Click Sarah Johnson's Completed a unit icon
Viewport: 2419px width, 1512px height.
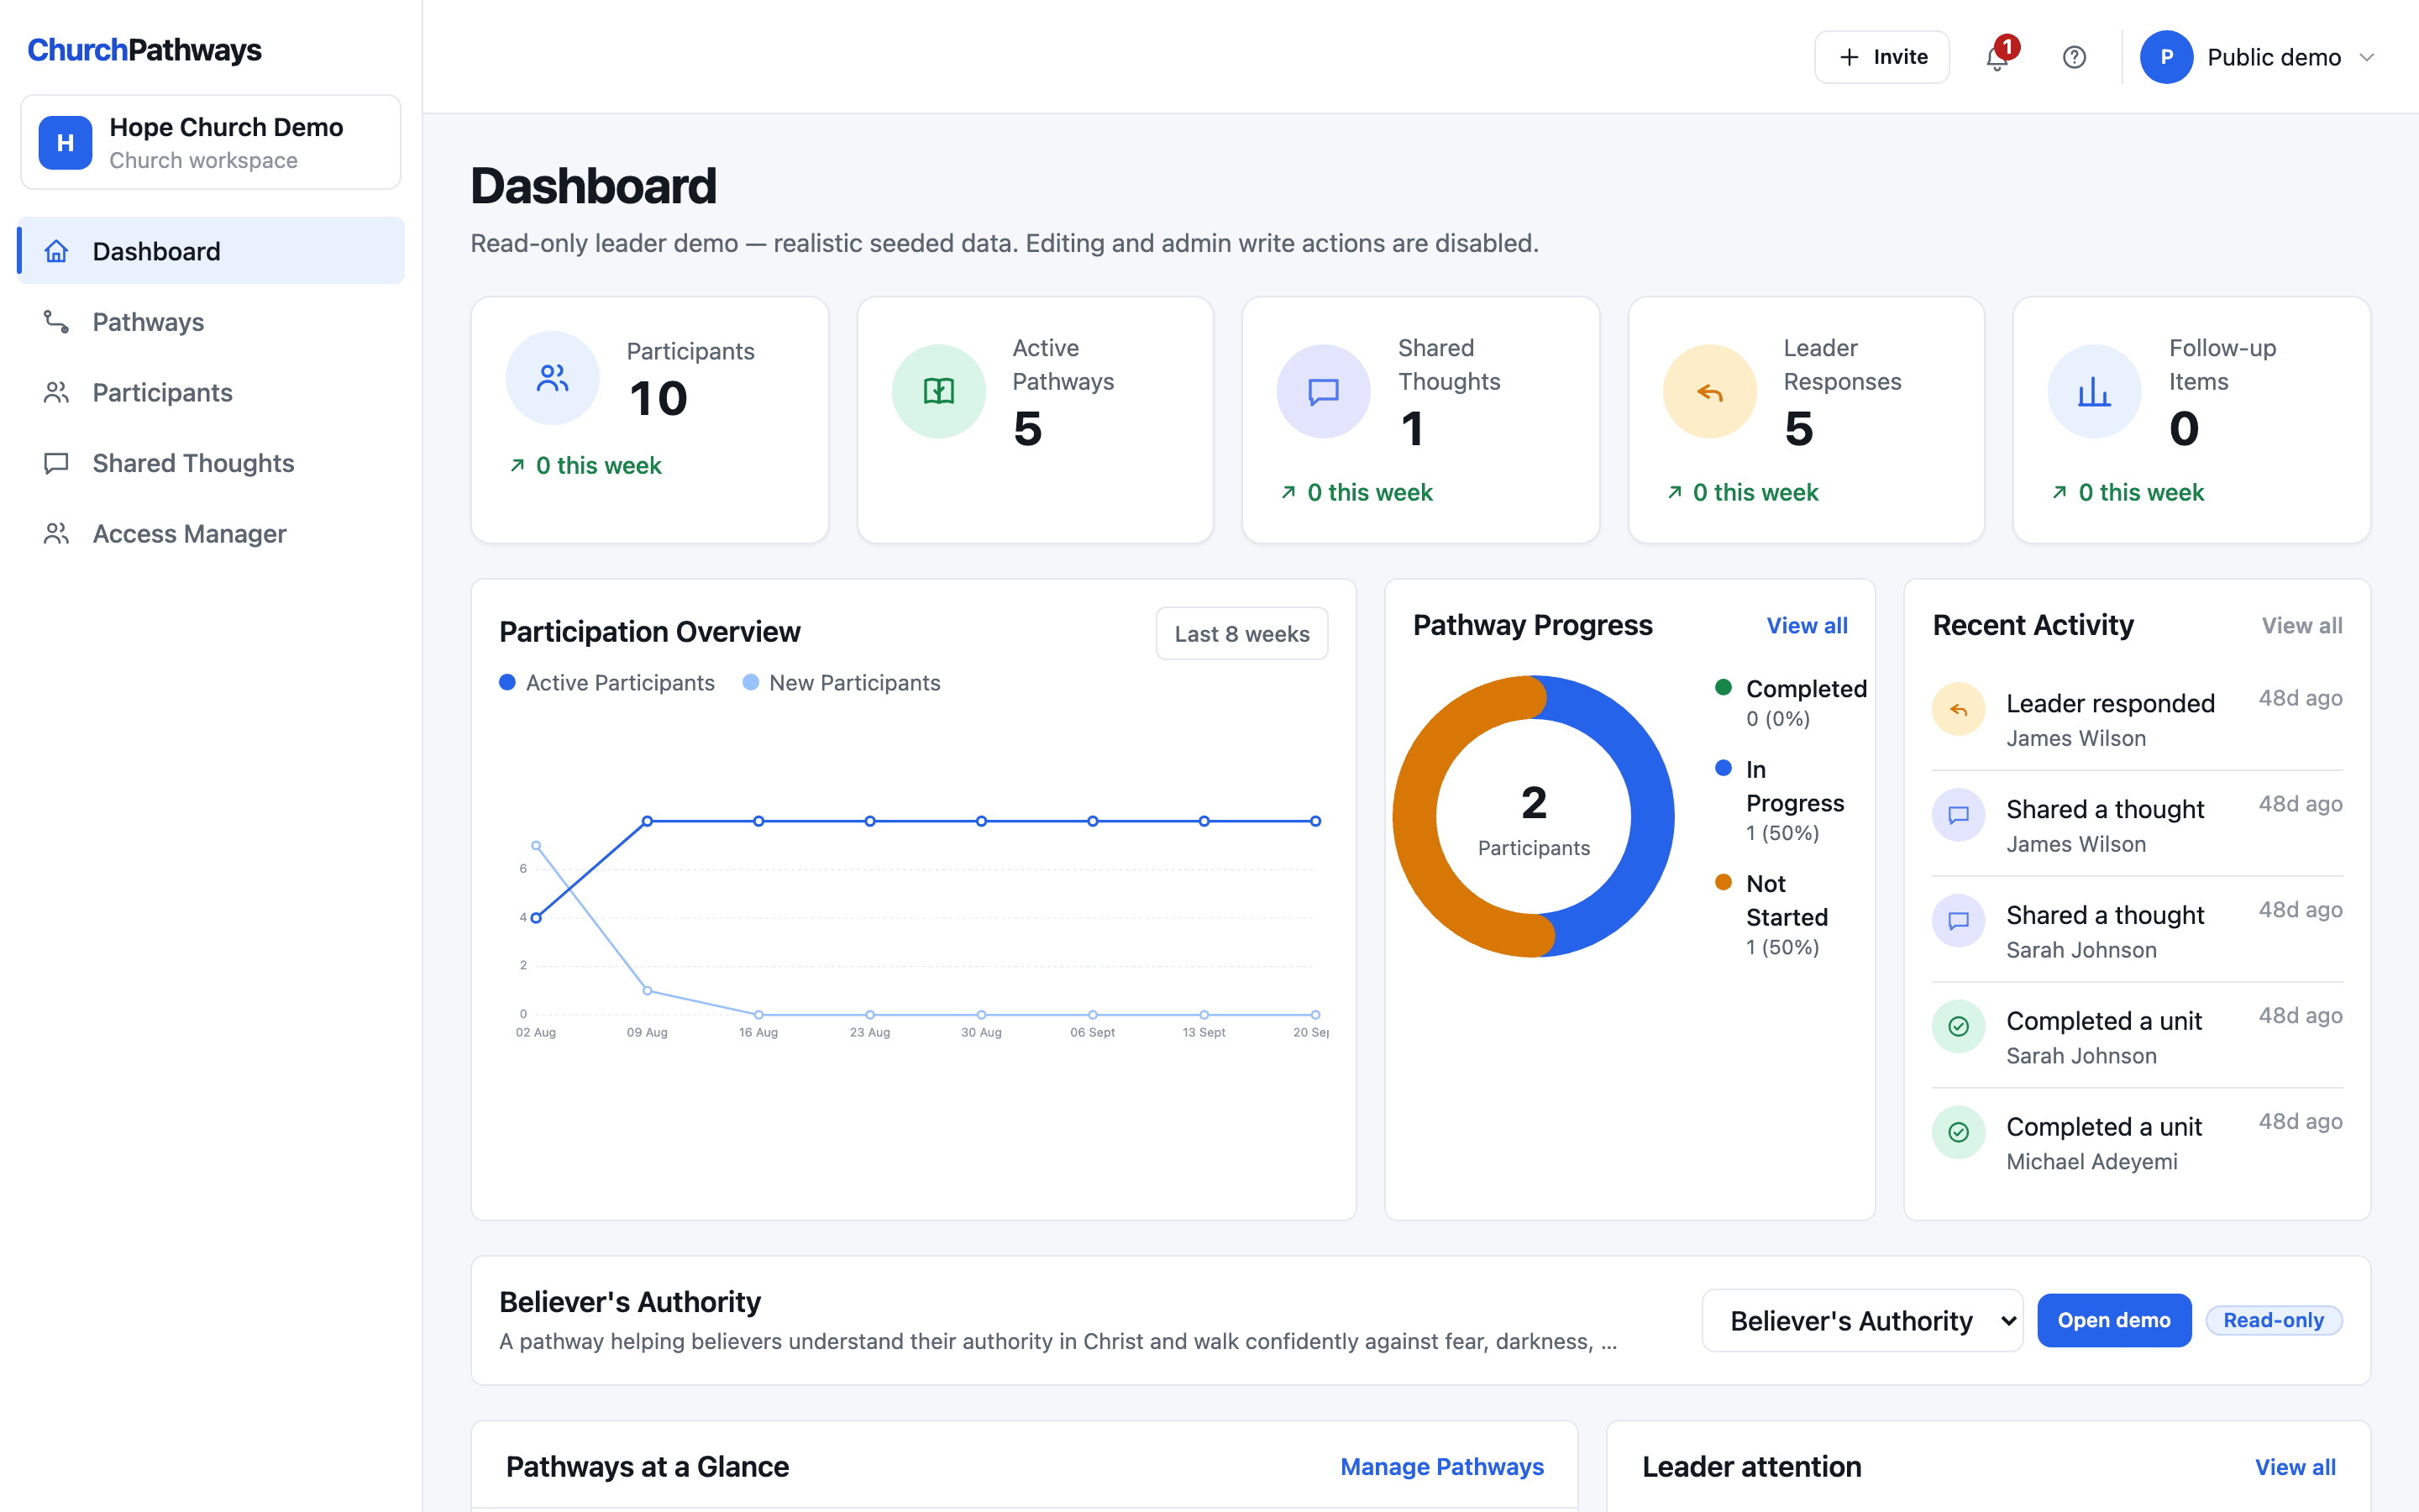click(1958, 1027)
